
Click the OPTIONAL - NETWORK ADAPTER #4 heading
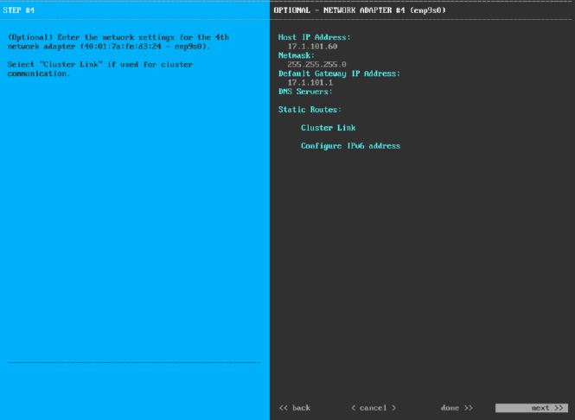click(x=359, y=10)
